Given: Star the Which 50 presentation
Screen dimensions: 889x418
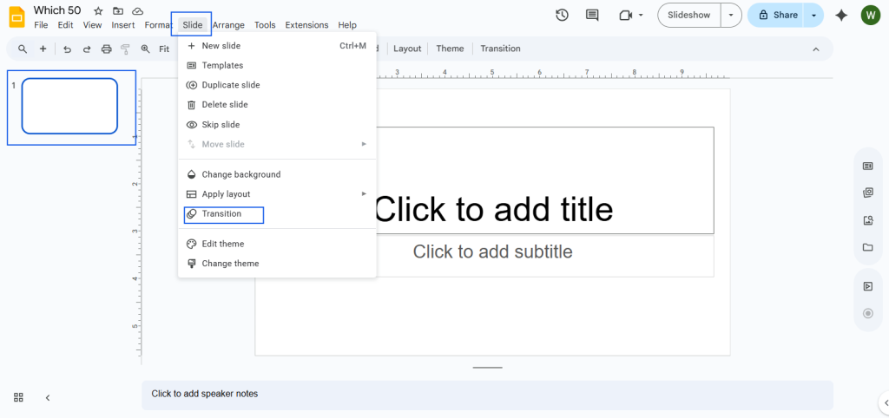Looking at the screenshot, I should click(x=98, y=10).
